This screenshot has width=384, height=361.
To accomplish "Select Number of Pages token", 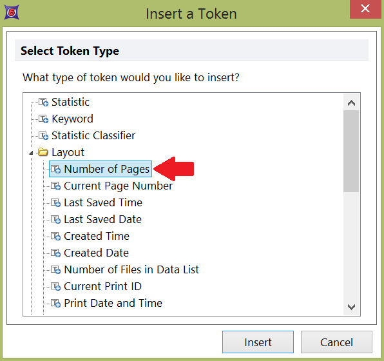I will pyautogui.click(x=106, y=169).
